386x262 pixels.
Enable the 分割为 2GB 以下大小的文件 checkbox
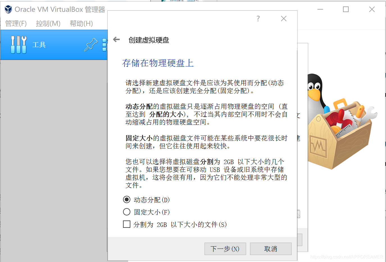click(x=127, y=224)
